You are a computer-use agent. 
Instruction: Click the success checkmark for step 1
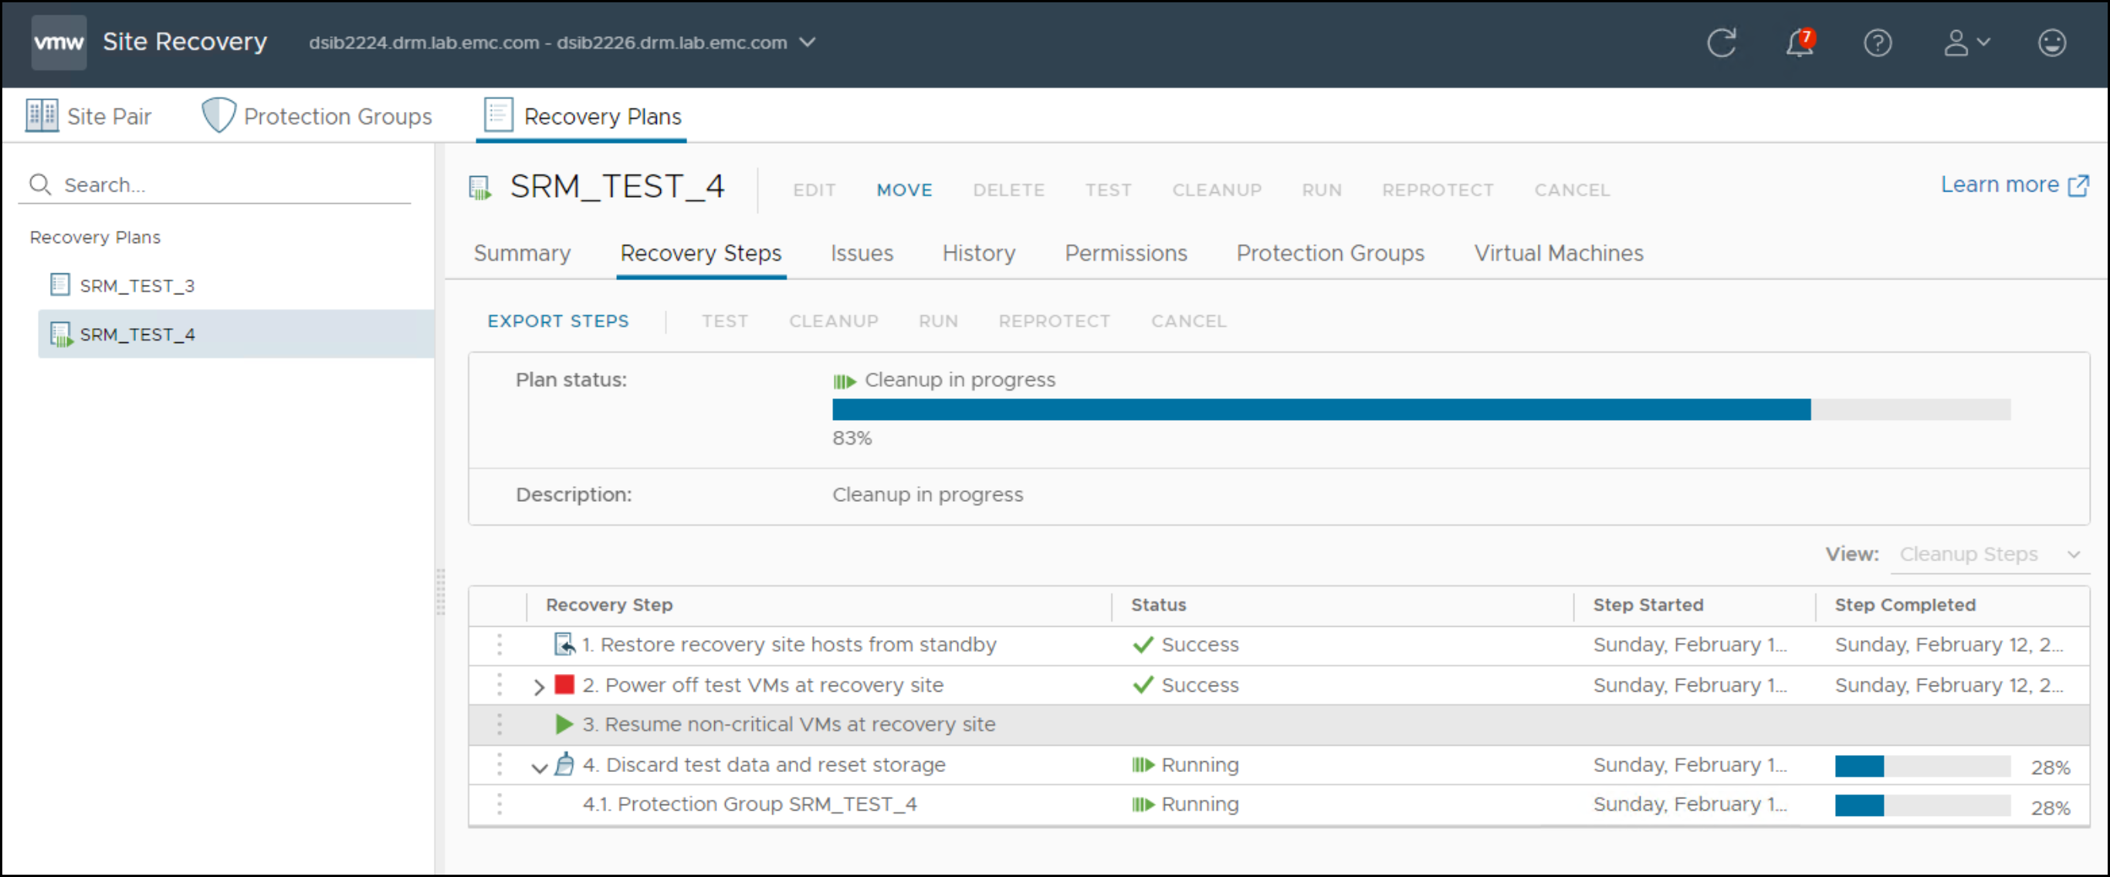click(1143, 645)
